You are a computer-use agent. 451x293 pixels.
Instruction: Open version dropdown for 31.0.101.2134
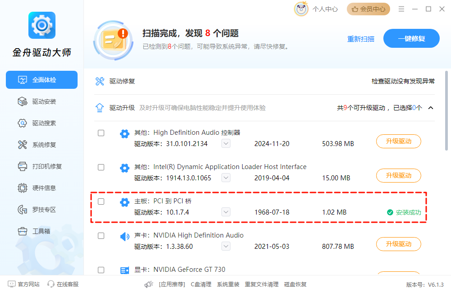coord(226,143)
